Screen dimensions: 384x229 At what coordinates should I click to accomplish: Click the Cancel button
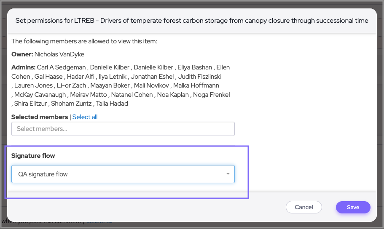(303, 207)
